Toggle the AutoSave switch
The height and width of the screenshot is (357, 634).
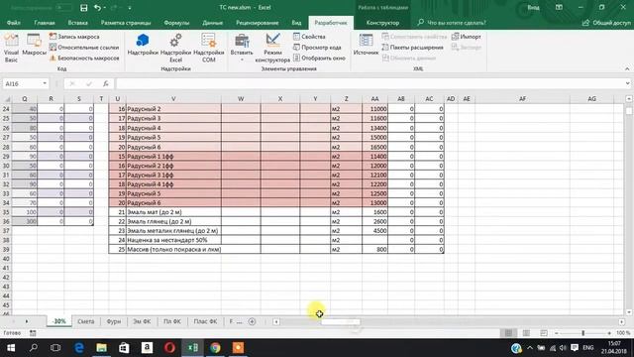pyautogui.click(x=63, y=8)
